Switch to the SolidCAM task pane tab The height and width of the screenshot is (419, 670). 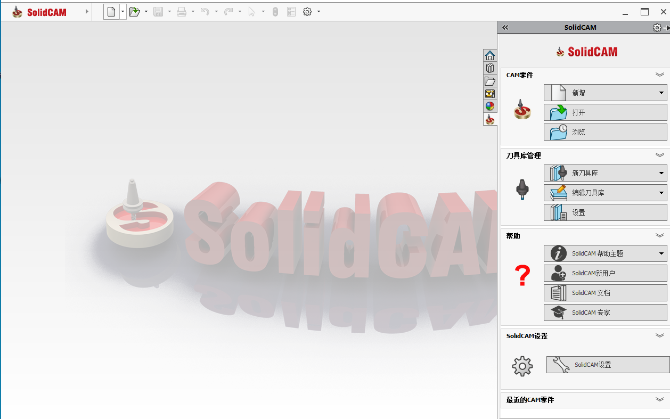coord(490,119)
